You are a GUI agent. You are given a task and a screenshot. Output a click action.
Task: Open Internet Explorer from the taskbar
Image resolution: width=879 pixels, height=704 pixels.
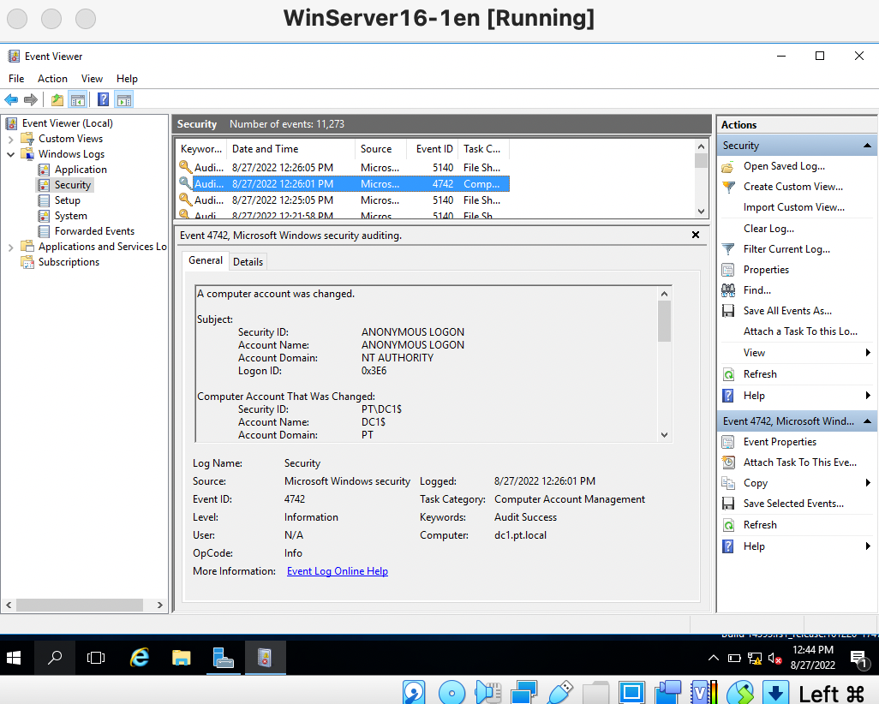[139, 658]
